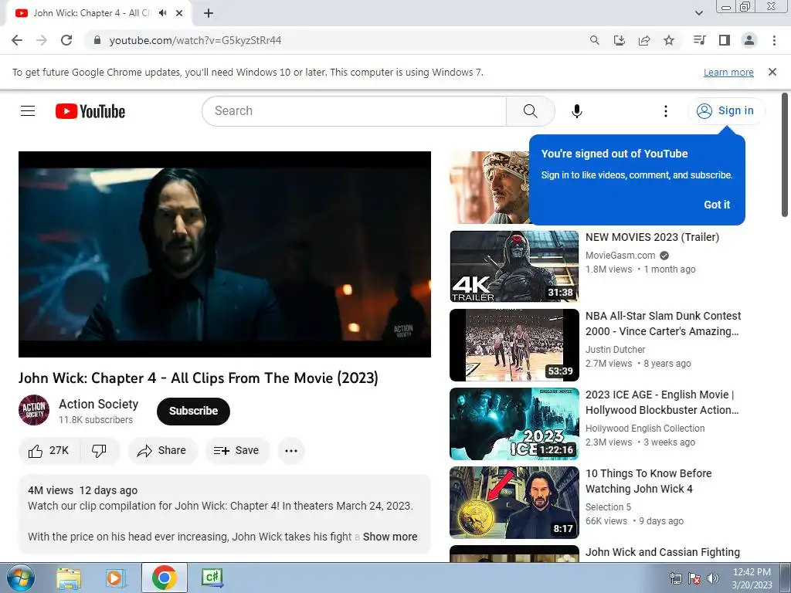Click the YouTube logo to go home
This screenshot has height=593, width=791.
coord(90,111)
